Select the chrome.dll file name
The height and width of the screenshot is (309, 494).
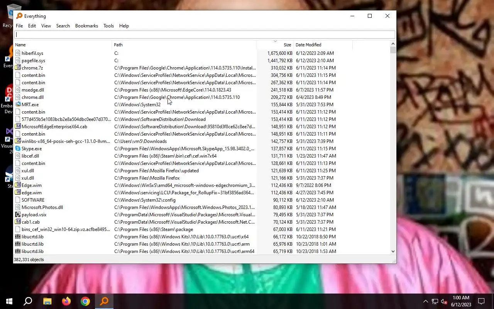(32, 97)
